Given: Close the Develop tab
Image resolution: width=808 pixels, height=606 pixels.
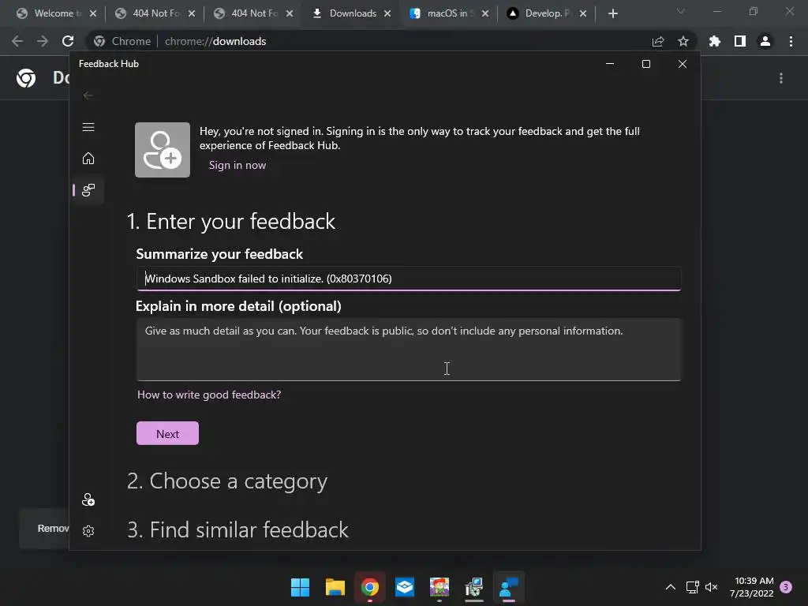Looking at the screenshot, I should tap(583, 14).
